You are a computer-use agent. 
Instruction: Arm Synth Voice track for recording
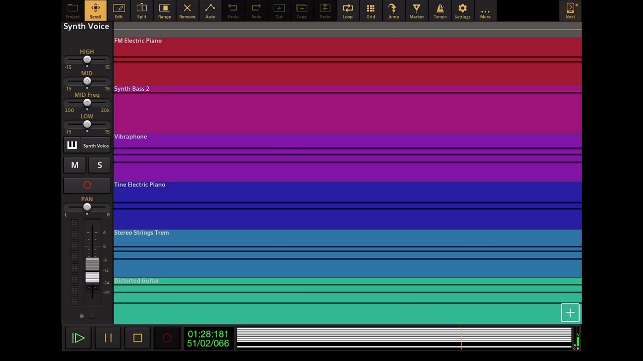pos(87,185)
